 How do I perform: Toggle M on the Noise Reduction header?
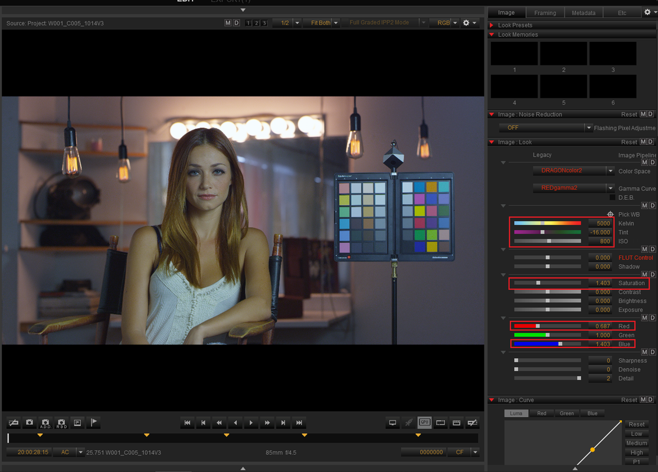coord(643,114)
